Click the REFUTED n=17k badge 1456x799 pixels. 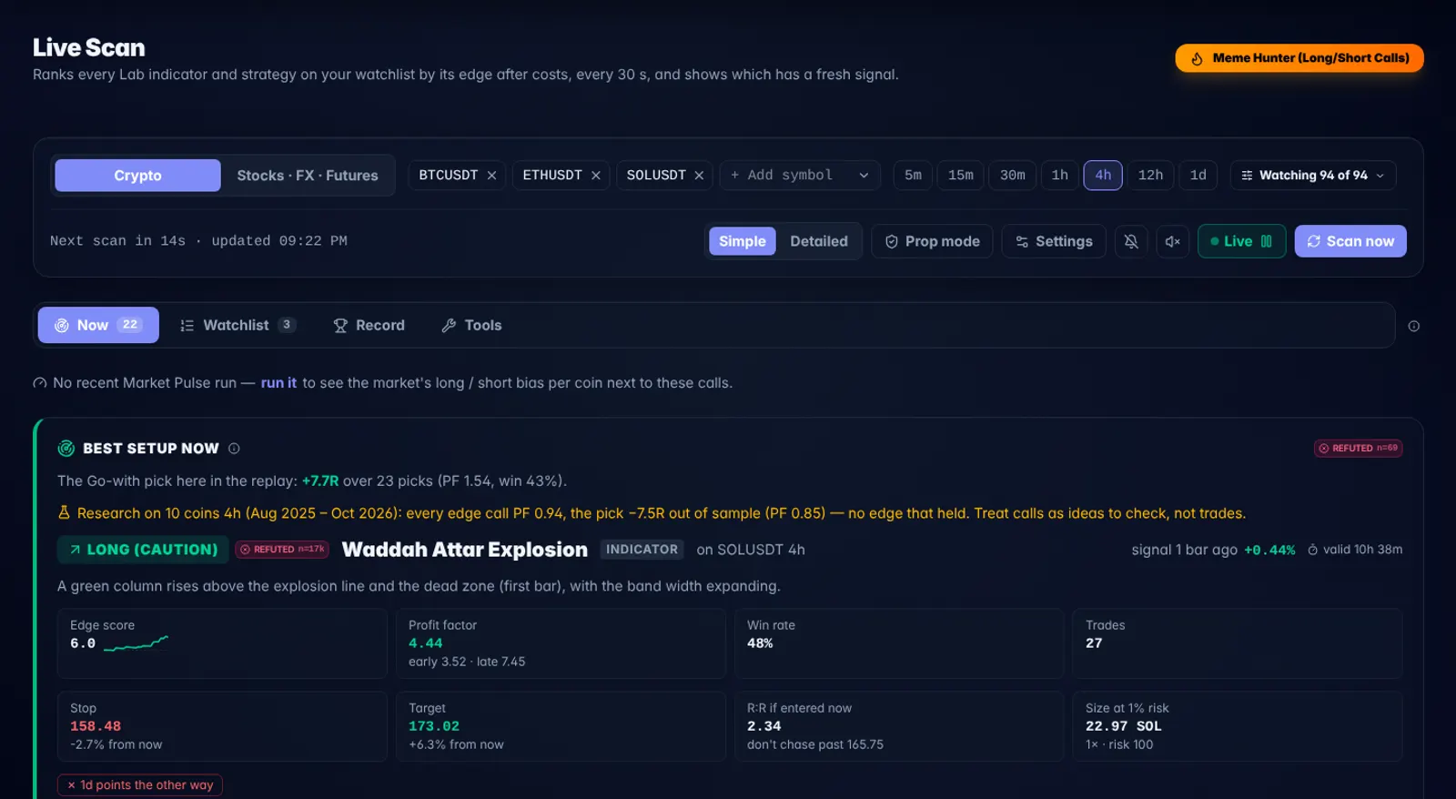pyautogui.click(x=282, y=550)
